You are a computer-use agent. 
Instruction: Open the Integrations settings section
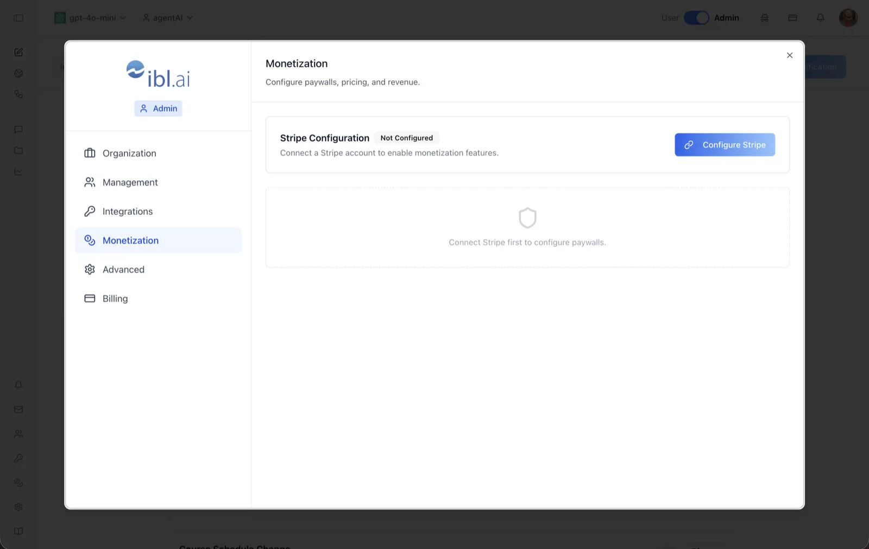click(158, 212)
